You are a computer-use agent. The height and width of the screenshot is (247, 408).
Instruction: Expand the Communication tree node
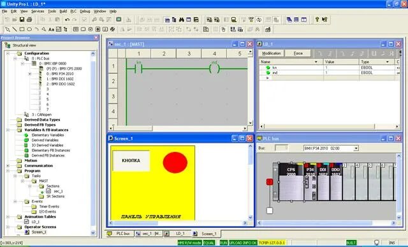[8, 165]
